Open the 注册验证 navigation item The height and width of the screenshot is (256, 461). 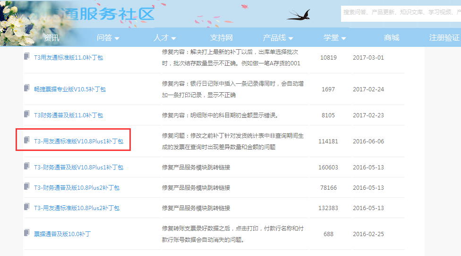(x=444, y=38)
